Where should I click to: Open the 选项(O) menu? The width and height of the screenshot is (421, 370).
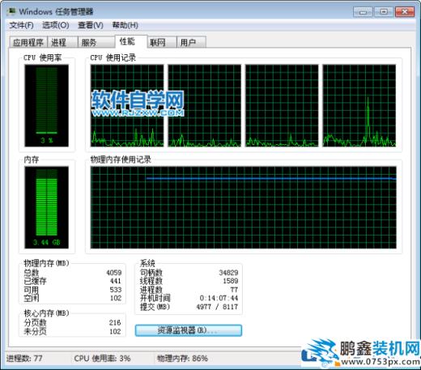click(55, 25)
